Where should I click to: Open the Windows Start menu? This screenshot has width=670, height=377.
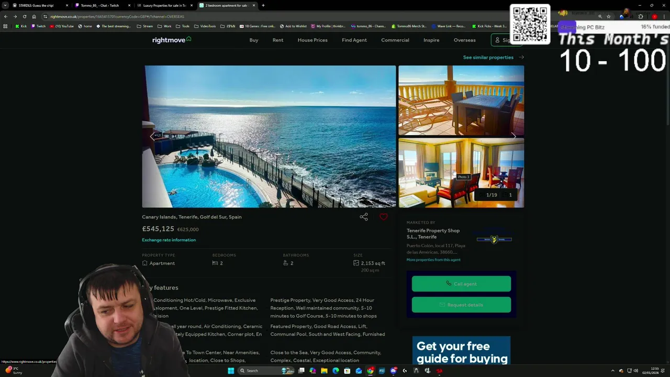pos(231,371)
